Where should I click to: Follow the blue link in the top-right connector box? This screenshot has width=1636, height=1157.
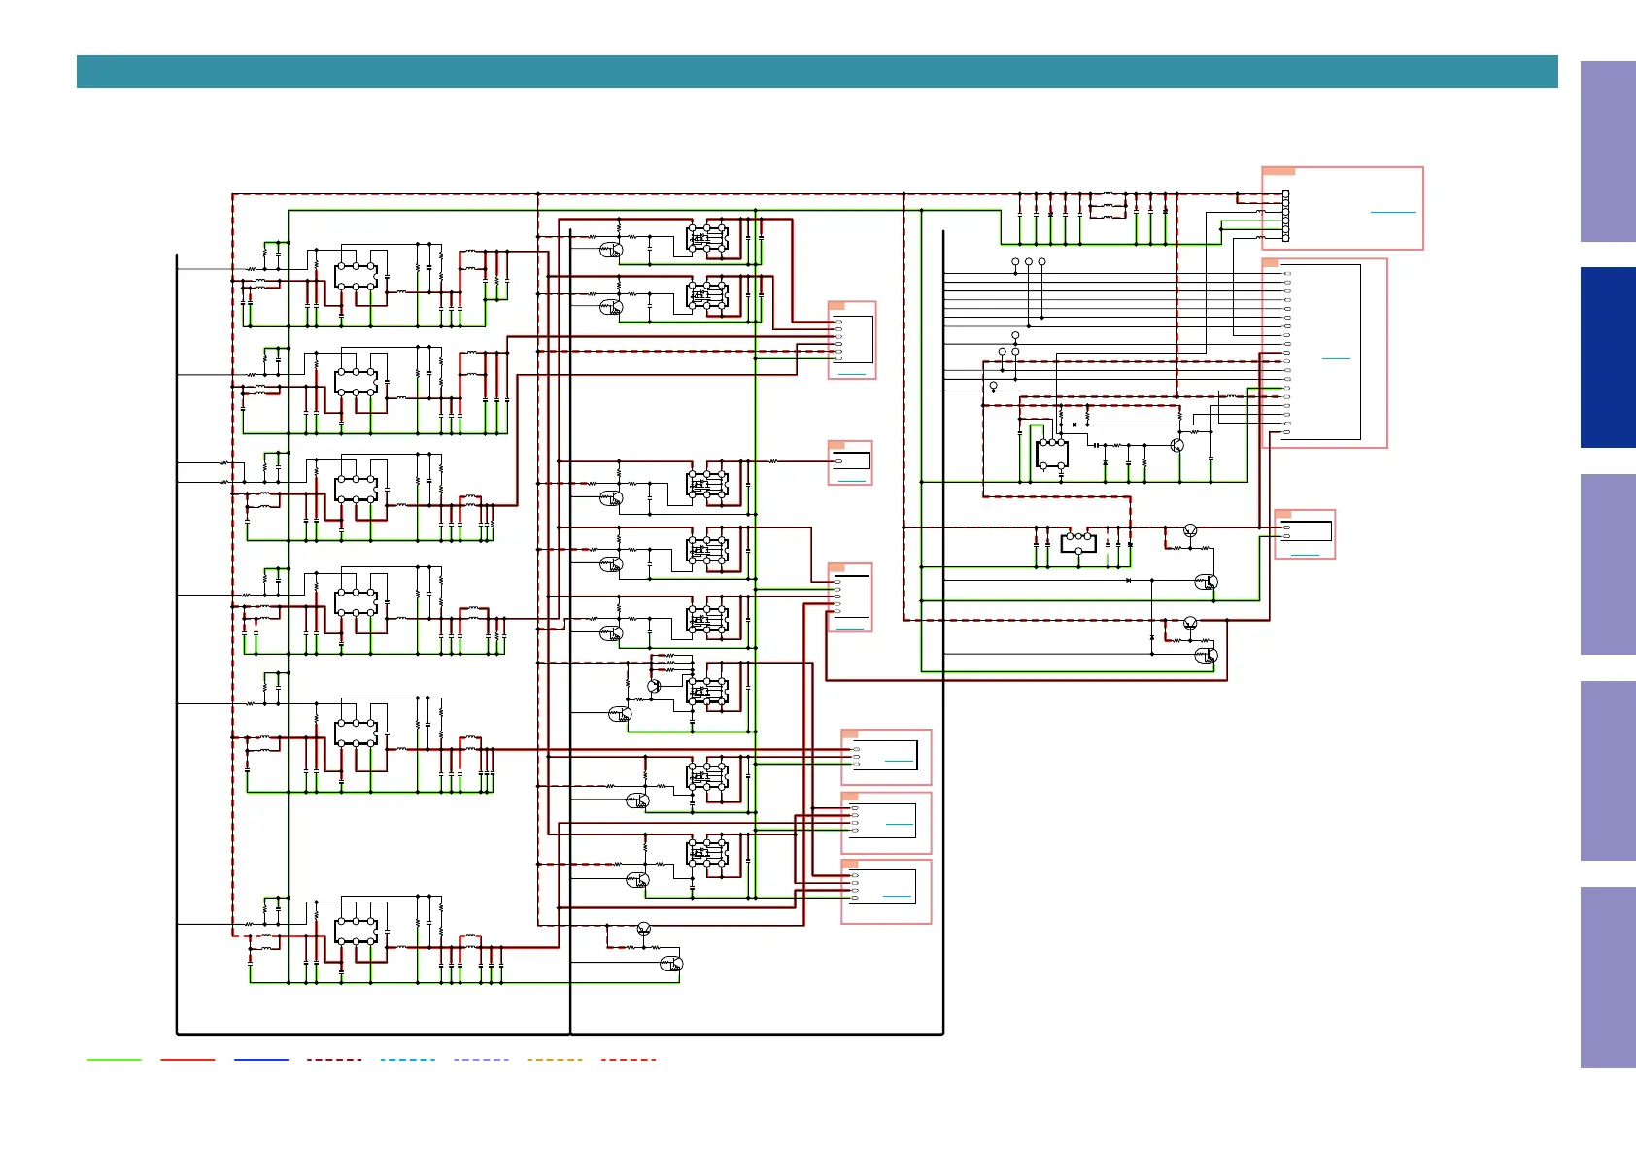tap(1393, 211)
